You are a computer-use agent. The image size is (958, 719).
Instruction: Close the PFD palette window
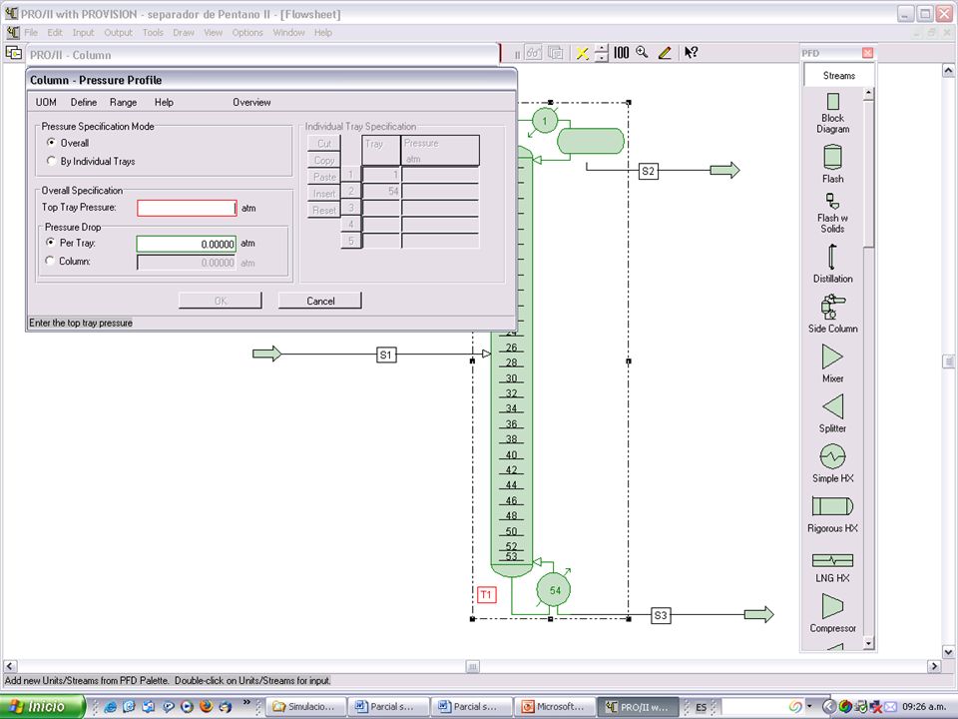867,53
